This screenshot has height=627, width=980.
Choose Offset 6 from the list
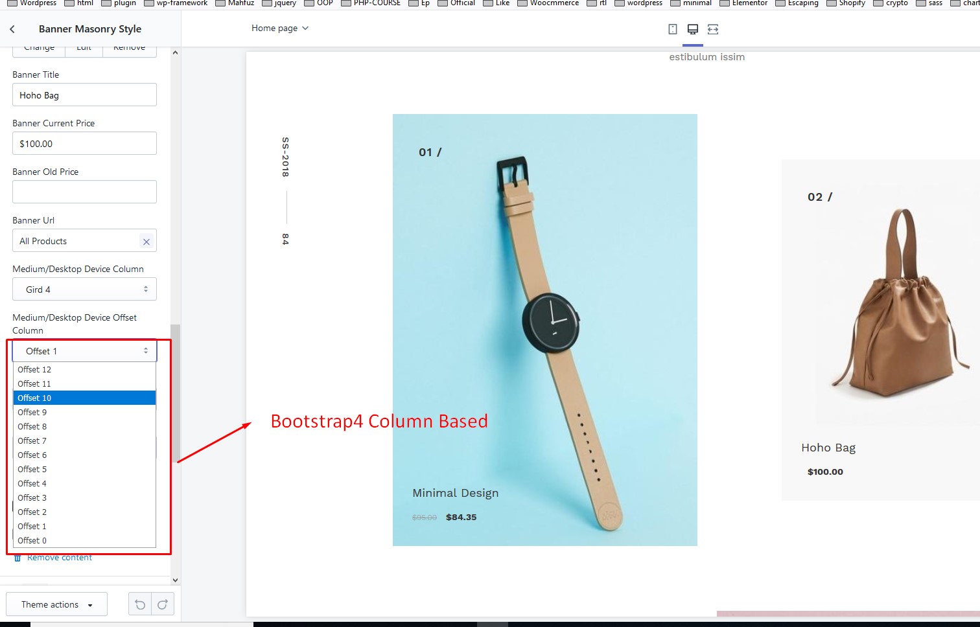pos(84,455)
